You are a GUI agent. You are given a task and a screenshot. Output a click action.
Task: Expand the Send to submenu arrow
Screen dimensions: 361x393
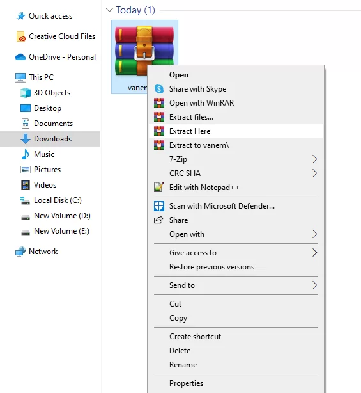click(x=315, y=285)
